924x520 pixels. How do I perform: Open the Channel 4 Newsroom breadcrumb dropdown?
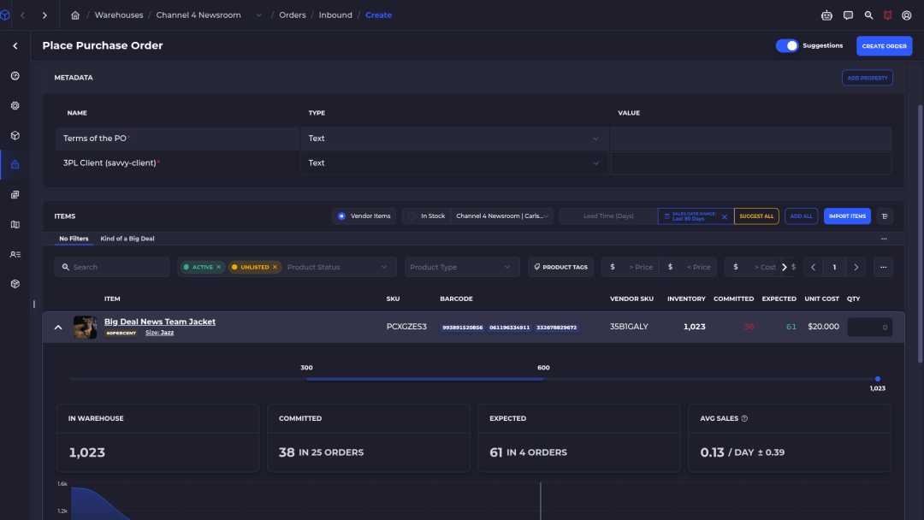[x=258, y=15]
